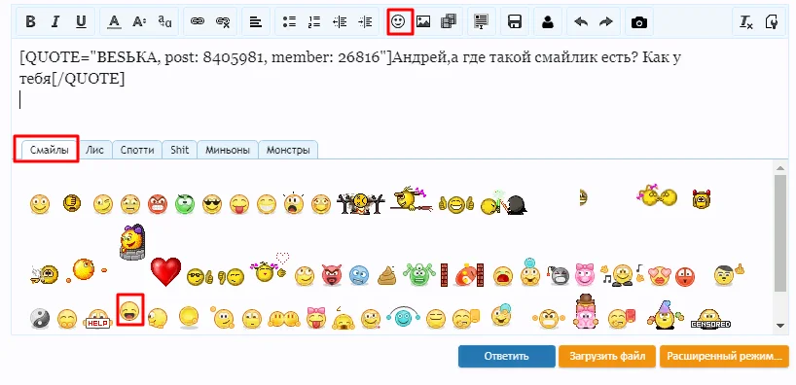The height and width of the screenshot is (385, 796).
Task: Insert the red heart smiley
Action: (x=165, y=271)
